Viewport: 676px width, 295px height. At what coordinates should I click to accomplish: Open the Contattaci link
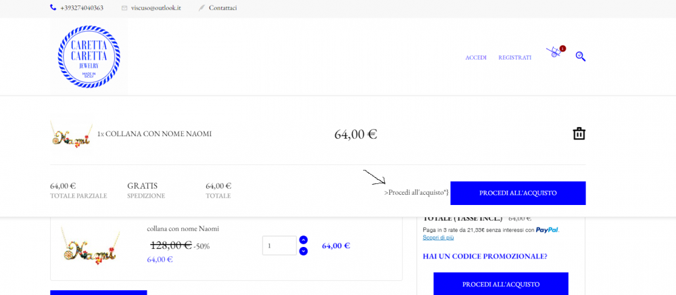(x=223, y=7)
